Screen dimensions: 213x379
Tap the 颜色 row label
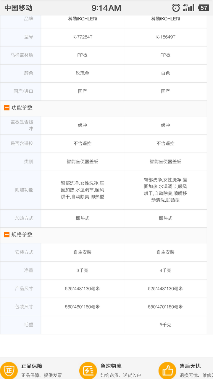click(29, 73)
